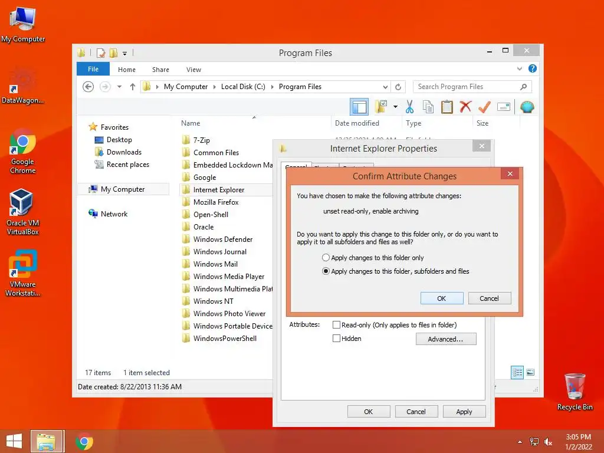The height and width of the screenshot is (453, 604).
Task: Cancel the Confirm Attribute Changes dialog
Action: coord(490,298)
